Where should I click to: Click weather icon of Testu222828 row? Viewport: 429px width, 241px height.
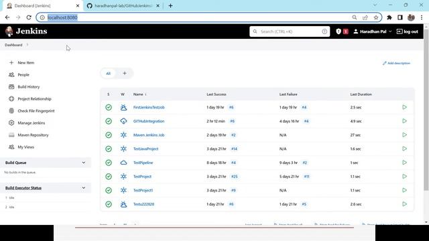click(123, 204)
